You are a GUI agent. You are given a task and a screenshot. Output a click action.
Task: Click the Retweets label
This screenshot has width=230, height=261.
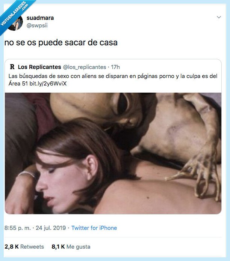(32, 247)
